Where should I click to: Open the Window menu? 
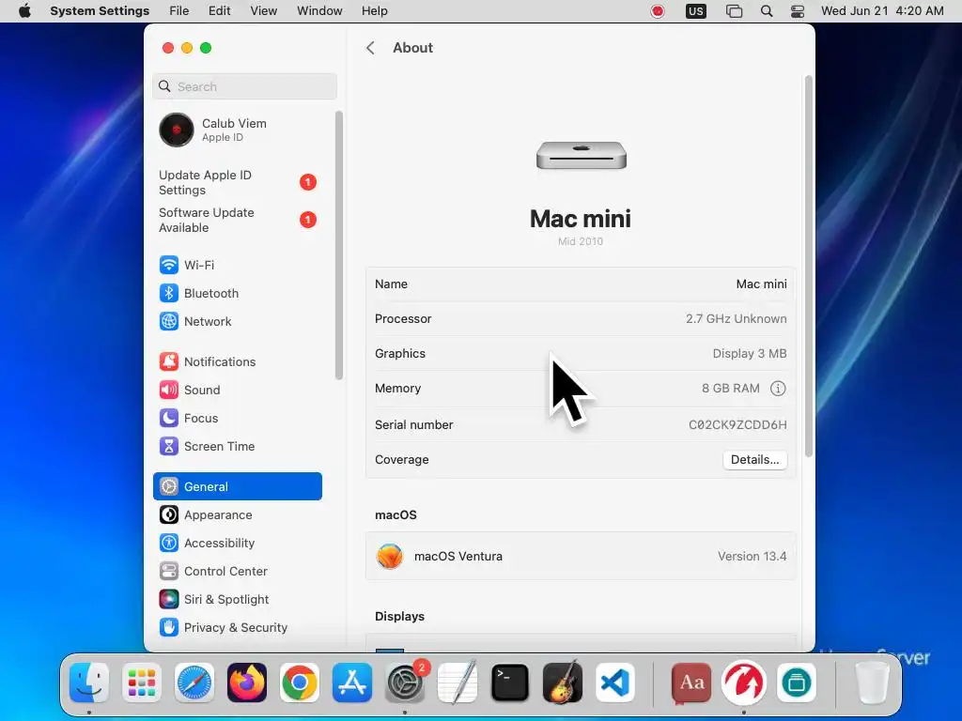click(319, 11)
